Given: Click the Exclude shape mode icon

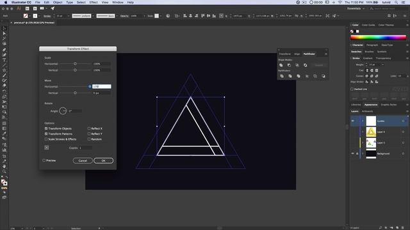Looking at the screenshot, I should [x=305, y=65].
